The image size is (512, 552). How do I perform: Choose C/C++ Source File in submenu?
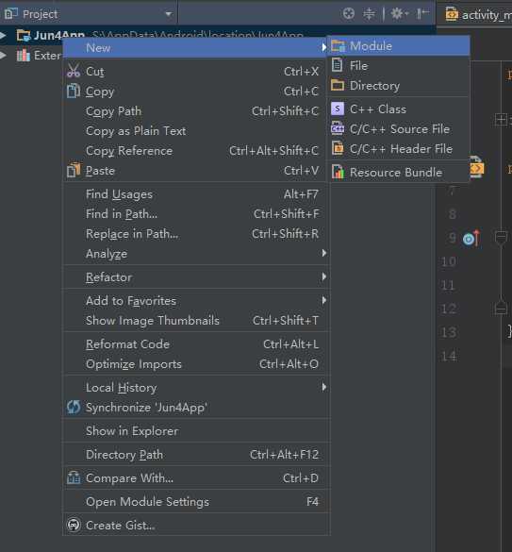(x=399, y=129)
